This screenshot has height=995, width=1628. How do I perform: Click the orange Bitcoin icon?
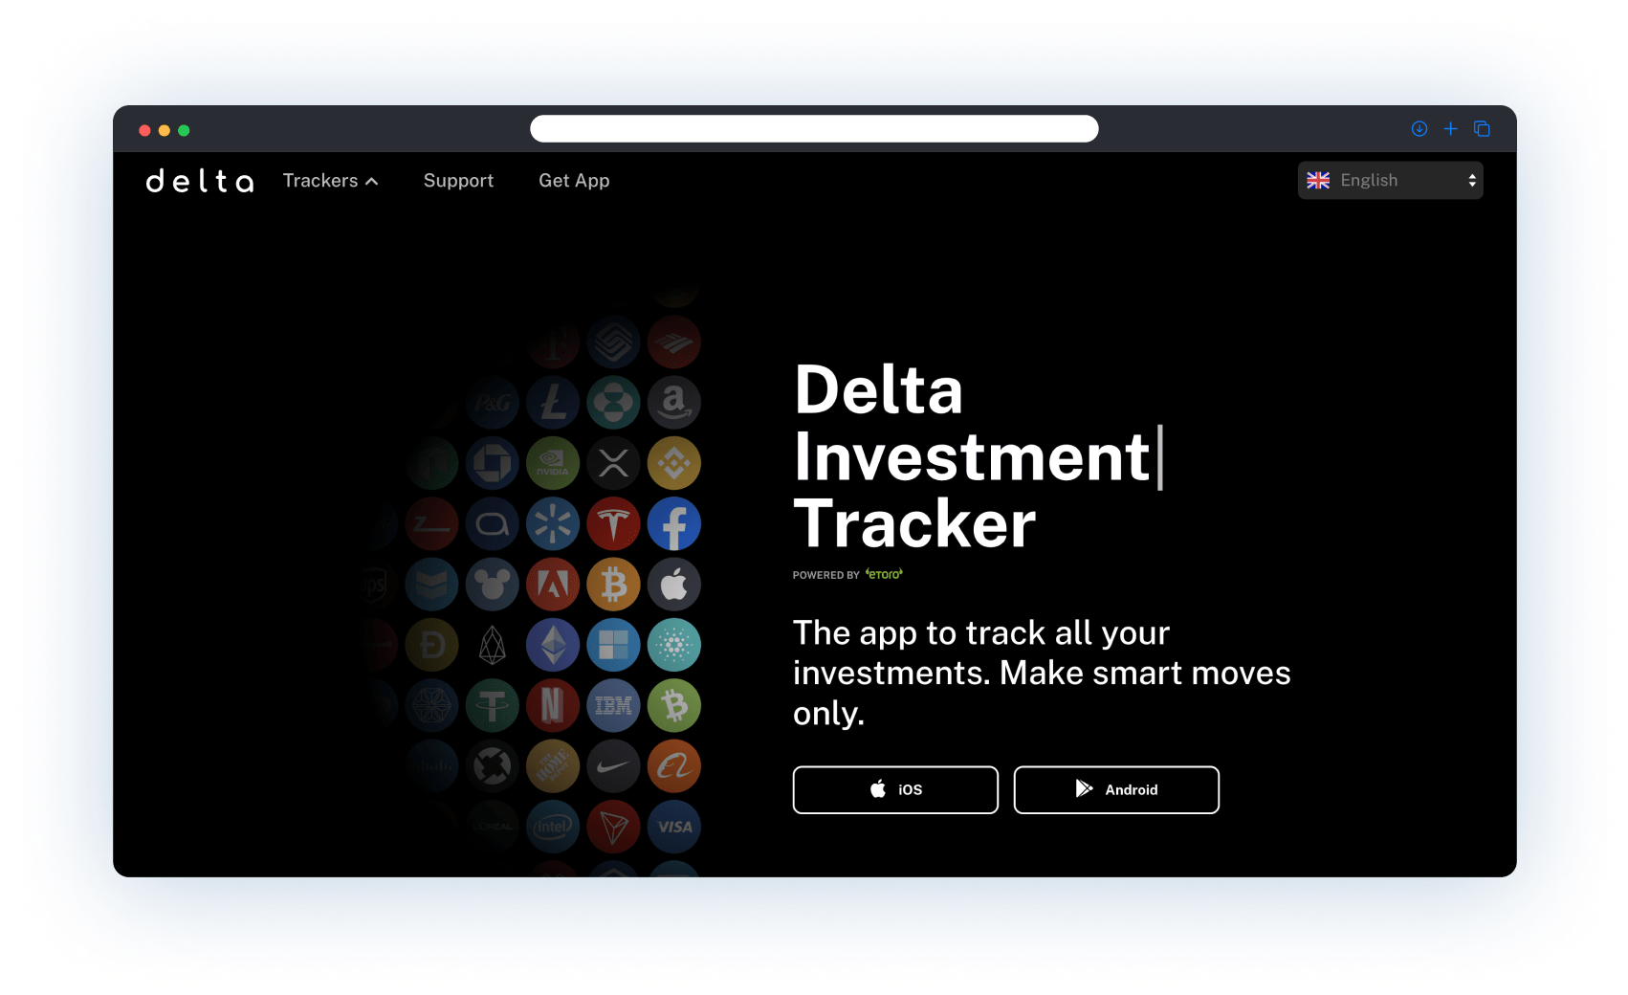(613, 585)
